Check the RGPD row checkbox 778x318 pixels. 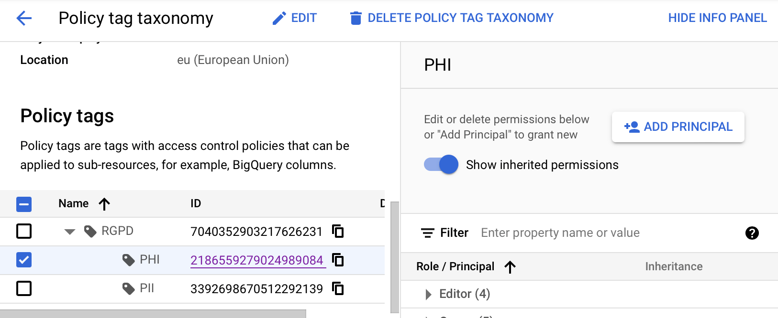pyautogui.click(x=24, y=232)
